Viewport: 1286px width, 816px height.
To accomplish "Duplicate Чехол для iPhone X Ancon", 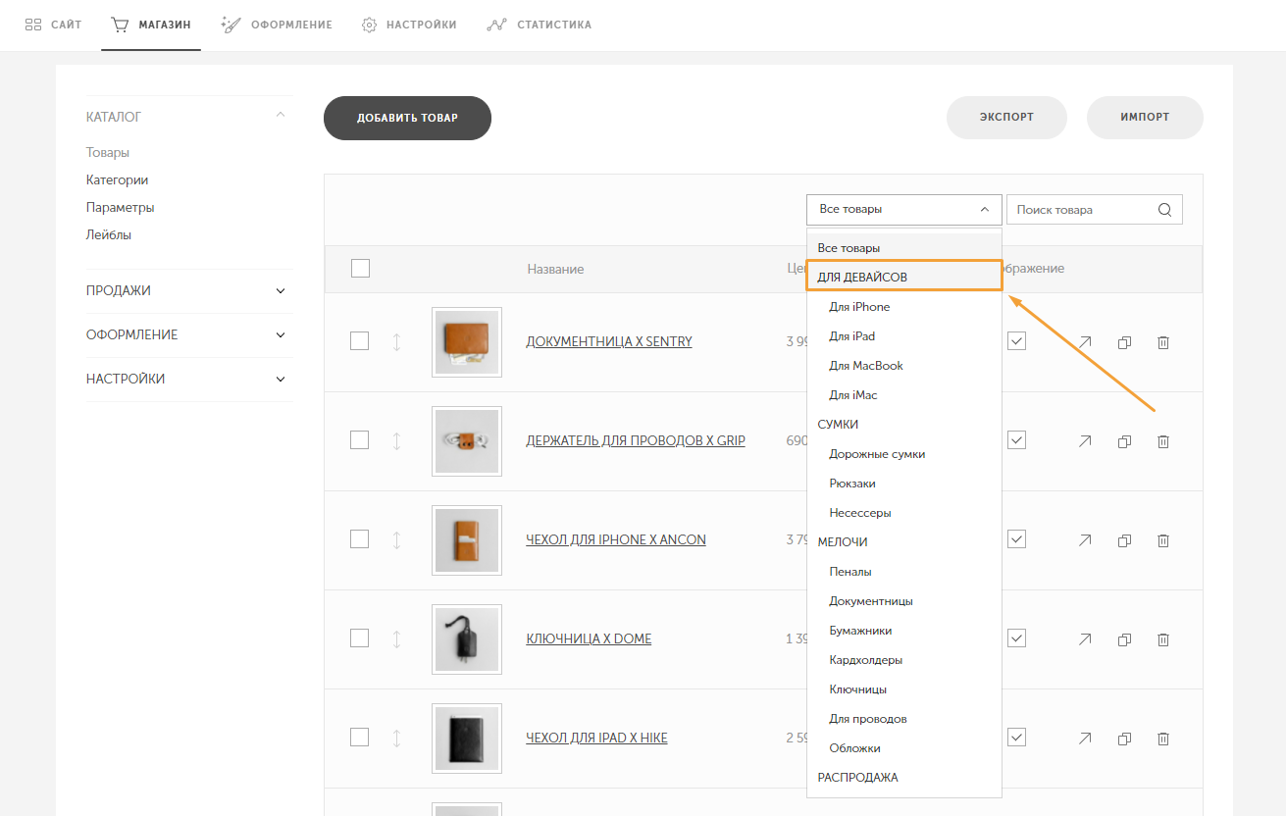I will [x=1125, y=540].
